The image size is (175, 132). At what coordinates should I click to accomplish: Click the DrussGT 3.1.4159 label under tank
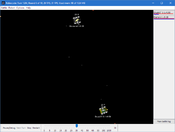pos(103,117)
